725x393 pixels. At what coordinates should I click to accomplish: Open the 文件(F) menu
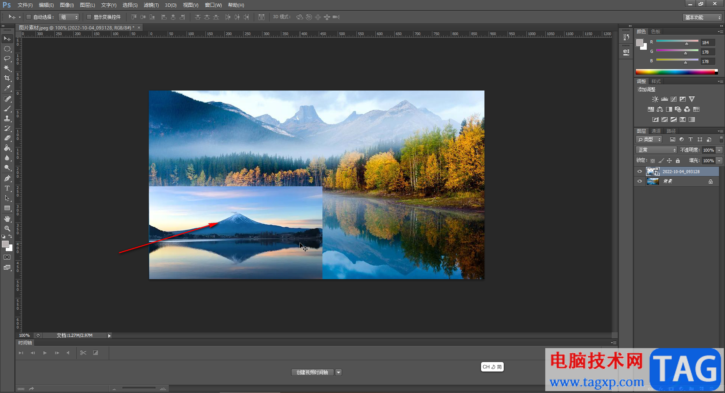tap(25, 5)
